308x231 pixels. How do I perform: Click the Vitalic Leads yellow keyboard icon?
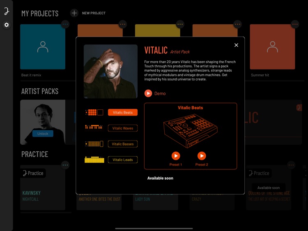tap(94, 159)
